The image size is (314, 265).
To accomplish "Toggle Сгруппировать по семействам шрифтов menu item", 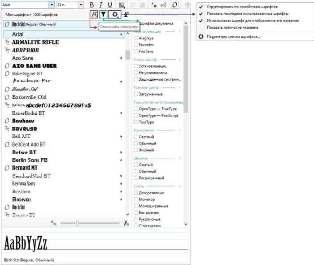I will click(x=255, y=7).
